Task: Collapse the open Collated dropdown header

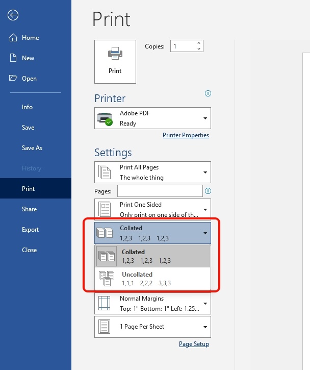Action: [x=153, y=233]
